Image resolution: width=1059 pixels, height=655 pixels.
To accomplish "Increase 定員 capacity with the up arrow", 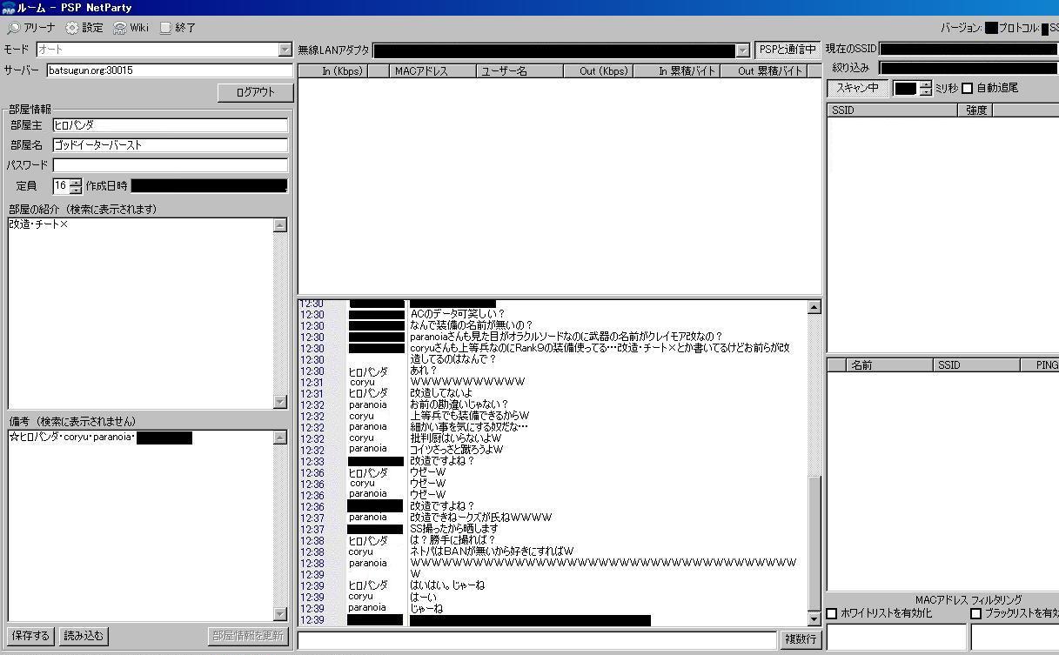I will 76,182.
